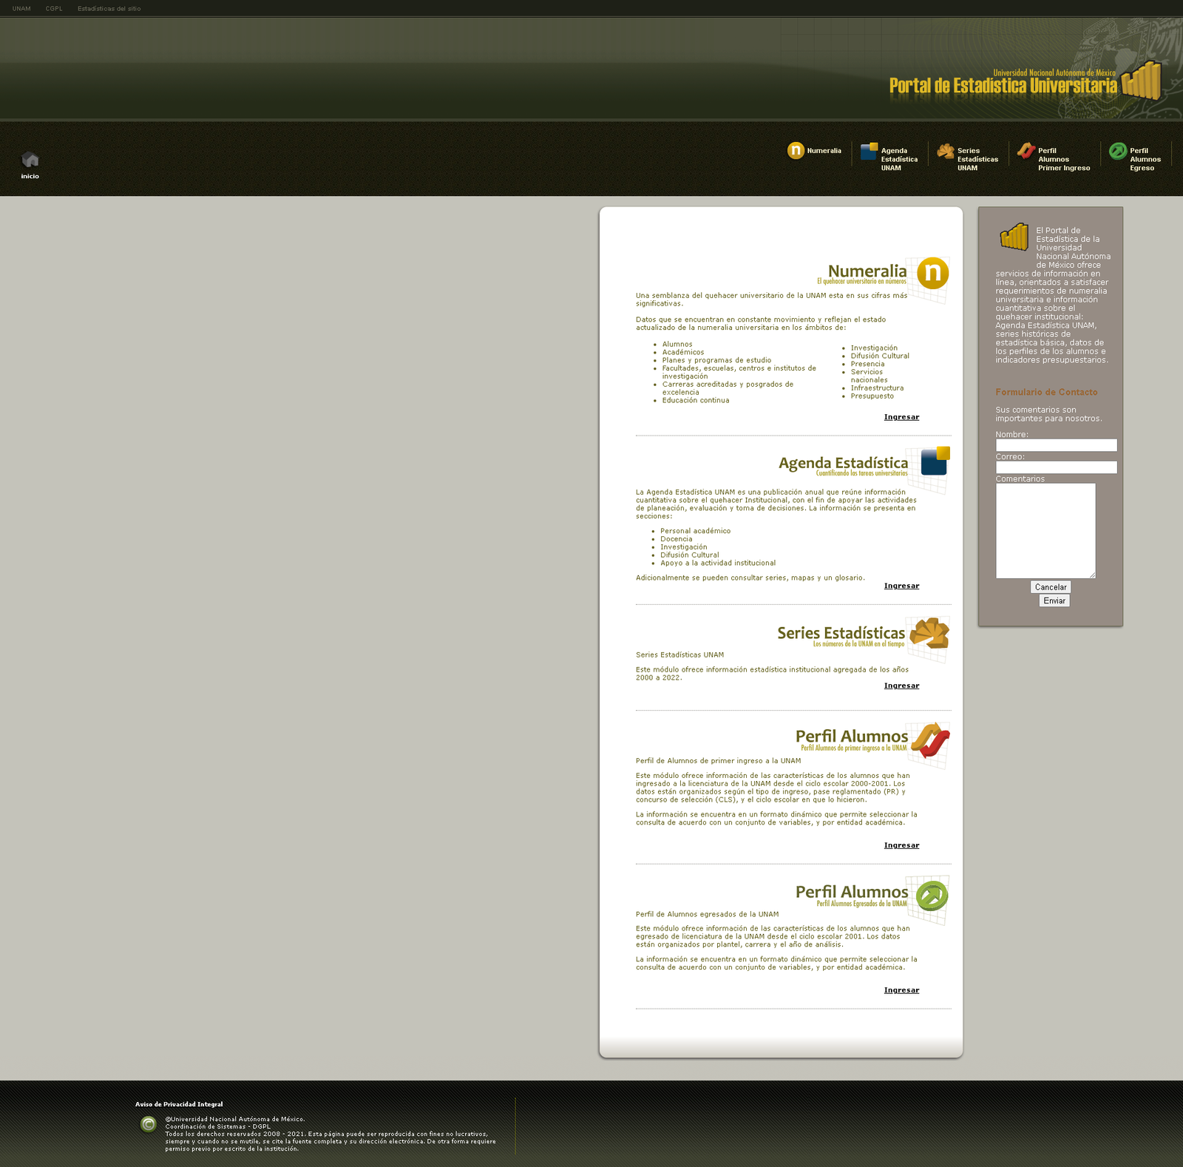Click the inicio home icon
1183x1167 pixels.
[30, 160]
